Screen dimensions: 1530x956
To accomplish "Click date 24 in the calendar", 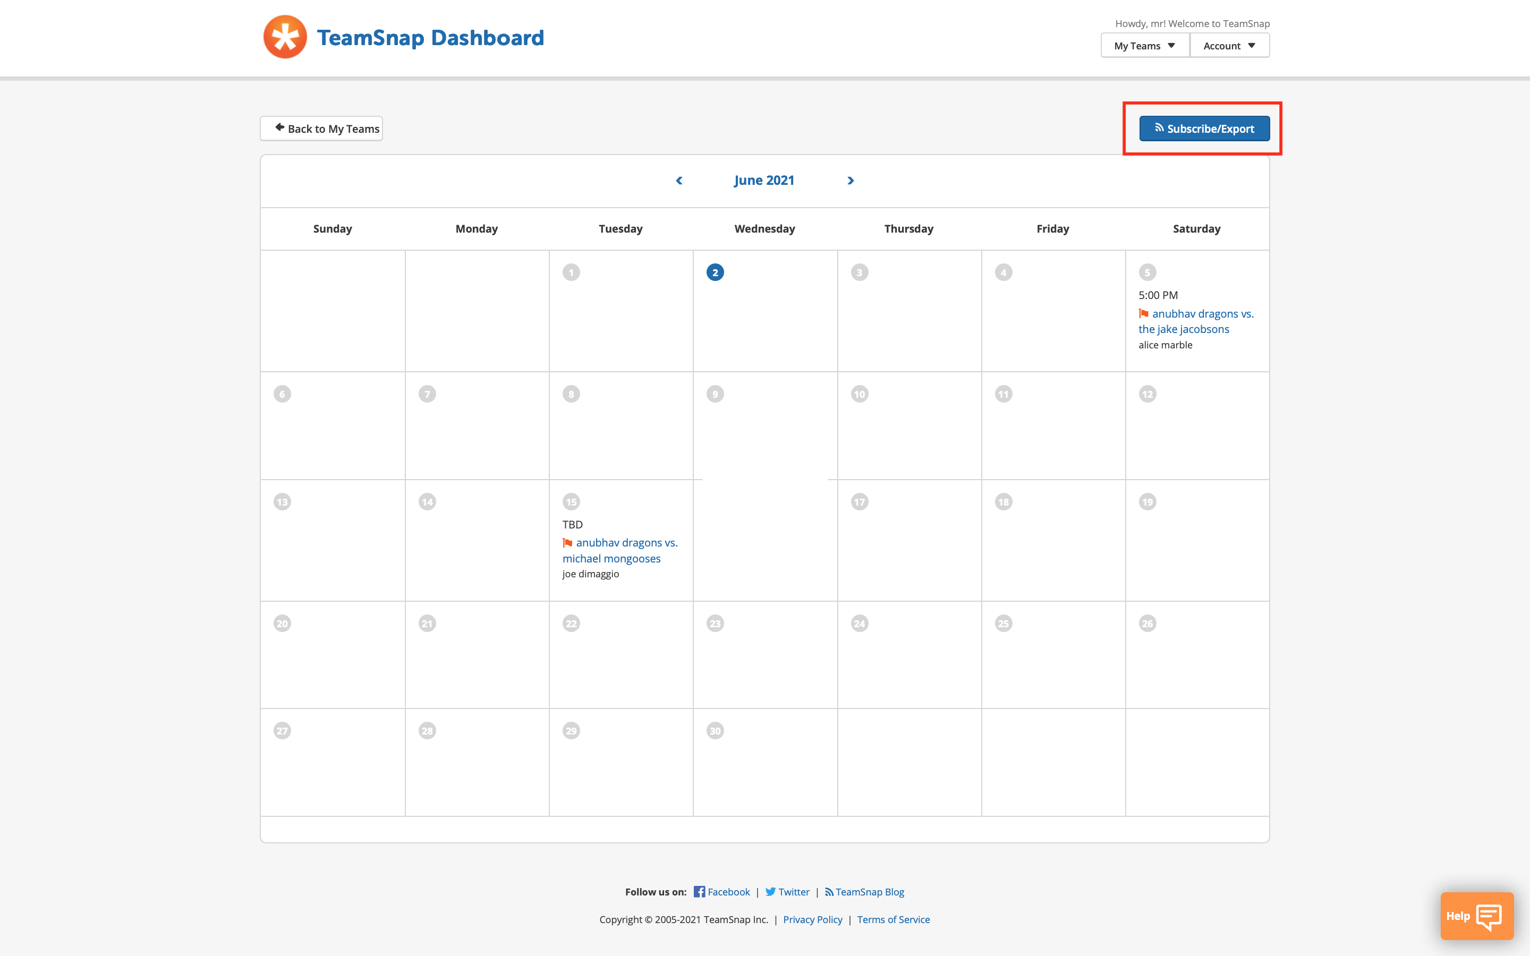I will tap(859, 624).
